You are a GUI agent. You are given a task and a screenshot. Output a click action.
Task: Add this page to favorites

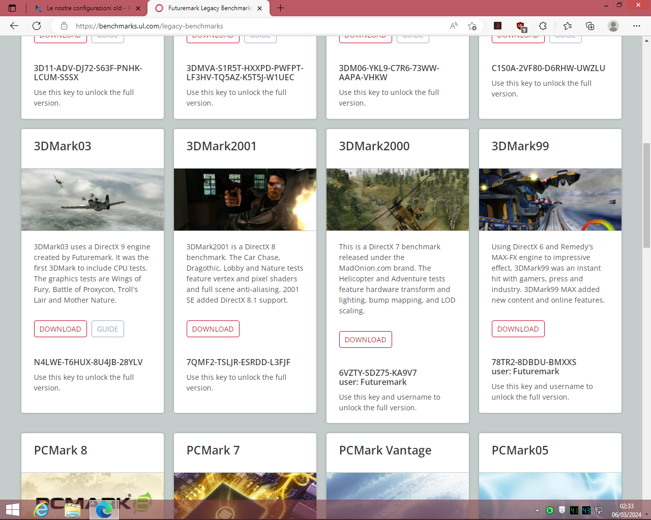pos(472,26)
